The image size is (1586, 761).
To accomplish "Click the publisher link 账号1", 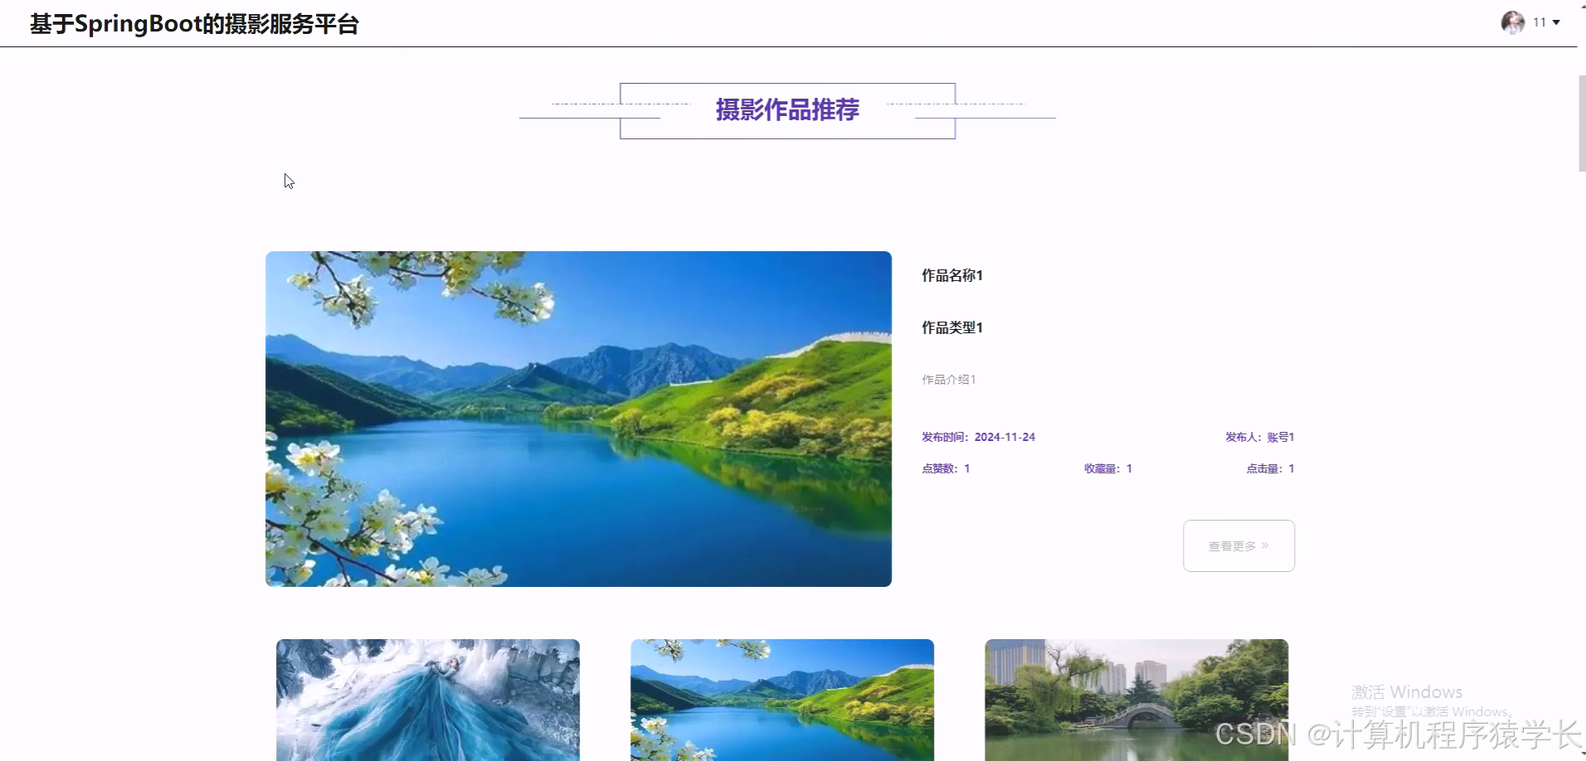I will click(1280, 436).
